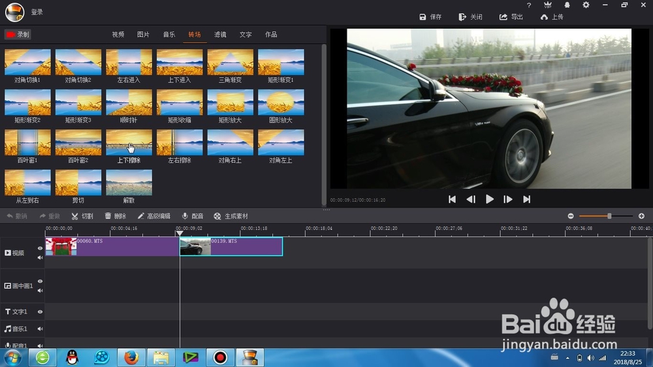The width and height of the screenshot is (653, 367).
Task: Click the crown VIP icon
Action: [548, 5]
